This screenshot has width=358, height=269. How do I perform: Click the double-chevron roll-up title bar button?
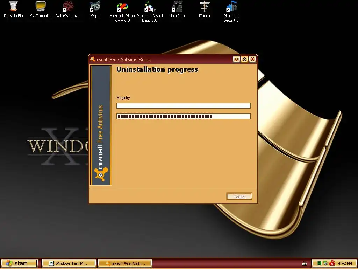pos(244,60)
